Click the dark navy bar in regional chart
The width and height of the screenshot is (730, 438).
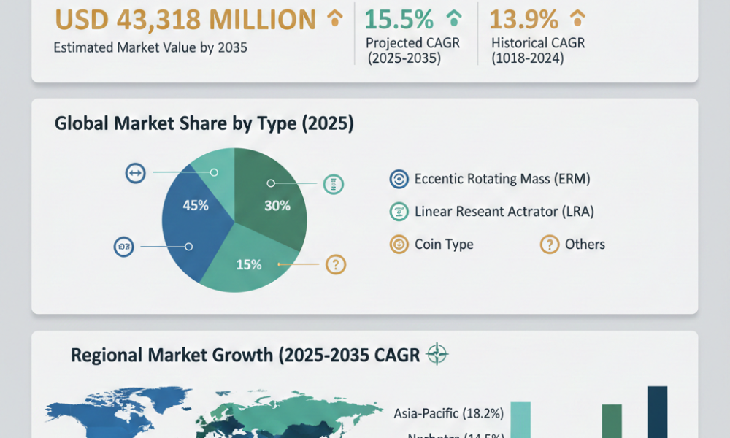[658, 412]
